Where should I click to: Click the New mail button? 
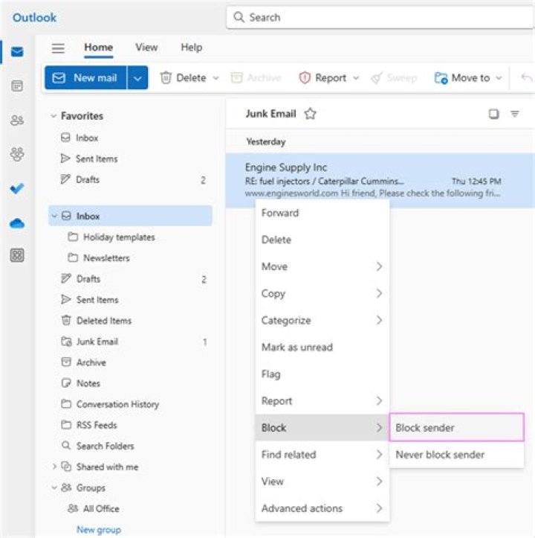pyautogui.click(x=85, y=78)
